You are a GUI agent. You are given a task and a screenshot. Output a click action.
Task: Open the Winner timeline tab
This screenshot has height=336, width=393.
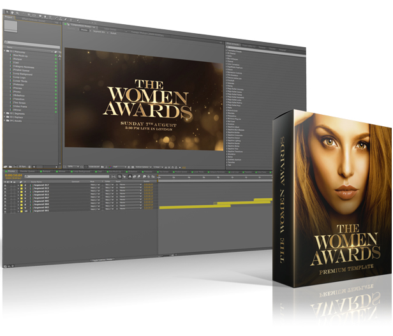[61, 171]
